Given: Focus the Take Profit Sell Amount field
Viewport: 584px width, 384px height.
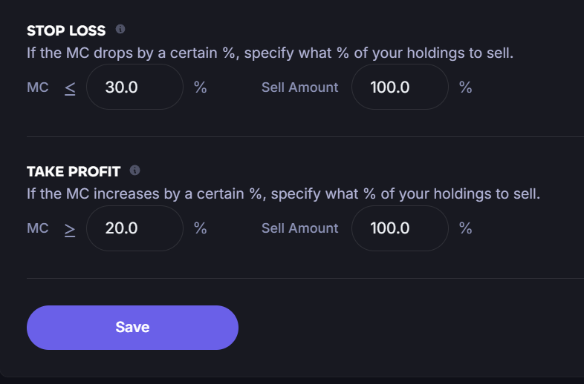Looking at the screenshot, I should 399,228.
